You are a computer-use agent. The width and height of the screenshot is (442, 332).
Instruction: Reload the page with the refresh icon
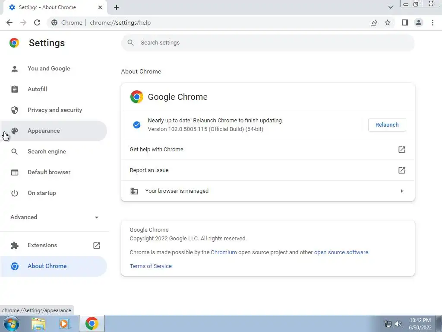tap(37, 22)
